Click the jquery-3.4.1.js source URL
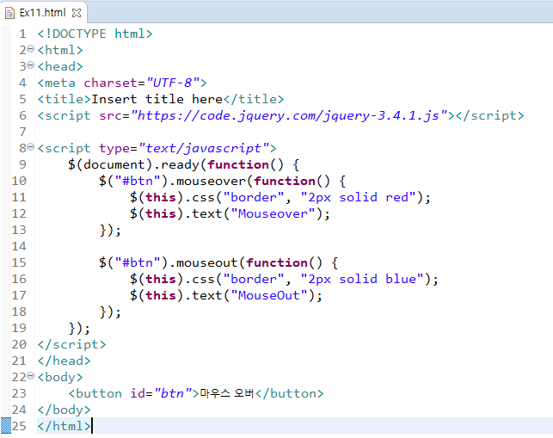 [x=289, y=116]
